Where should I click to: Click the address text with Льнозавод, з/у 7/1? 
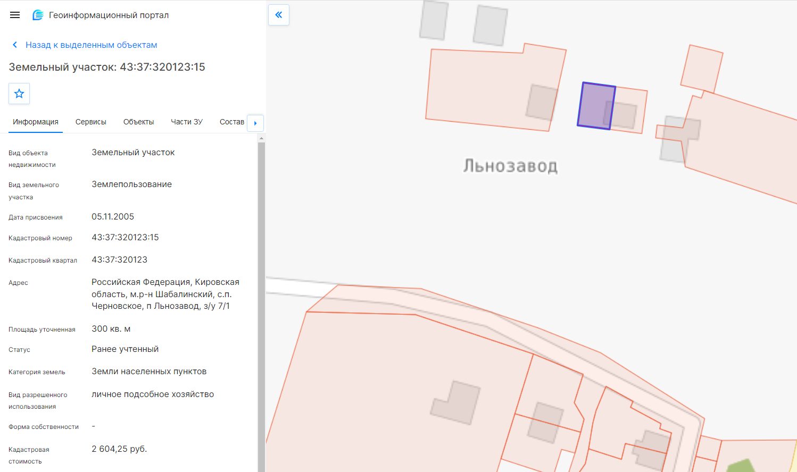(x=165, y=294)
